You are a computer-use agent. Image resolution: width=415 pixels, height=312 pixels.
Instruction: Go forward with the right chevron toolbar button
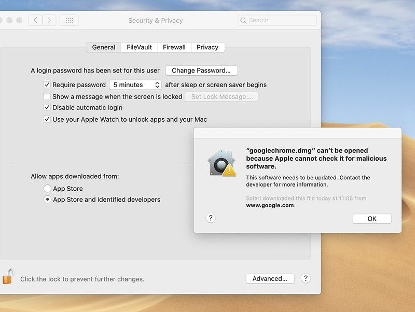pyautogui.click(x=49, y=20)
